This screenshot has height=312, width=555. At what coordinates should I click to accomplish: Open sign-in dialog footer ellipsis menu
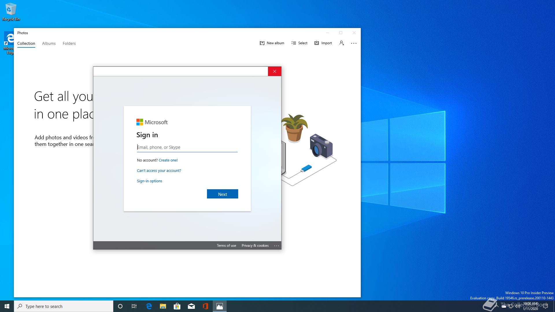(x=277, y=246)
